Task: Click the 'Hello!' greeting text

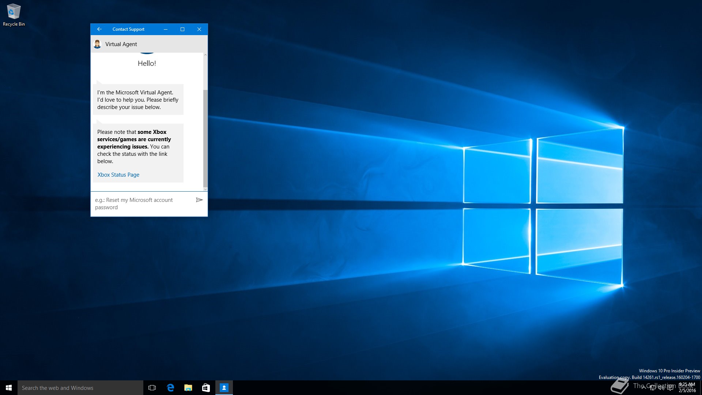Action: coord(147,63)
